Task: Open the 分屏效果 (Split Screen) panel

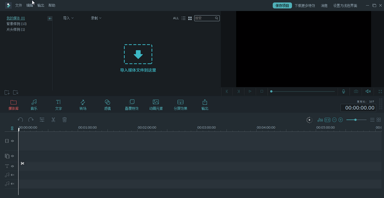Action: point(180,104)
